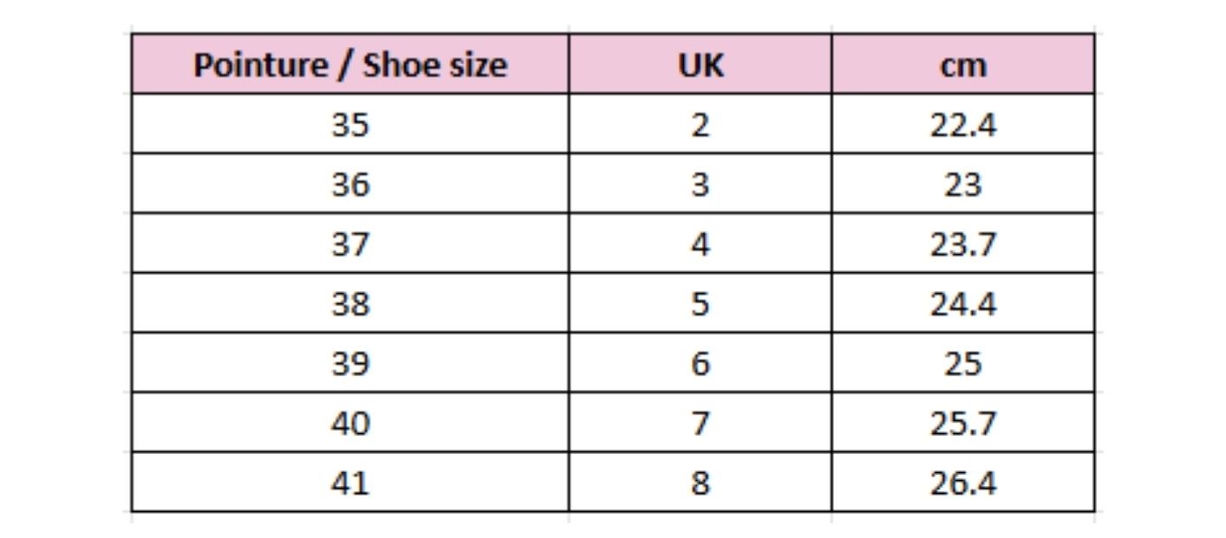Click shoe size 38 cell
Viewport: 1226px width, 538px height.
pos(350,303)
